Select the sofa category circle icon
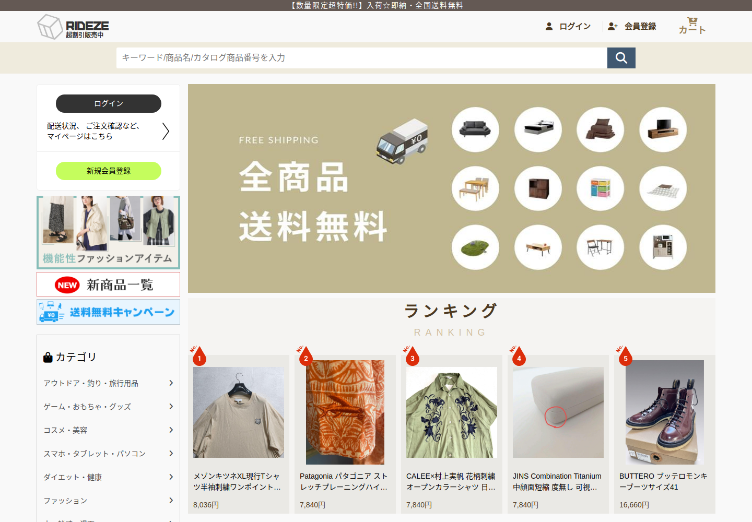 (475, 129)
